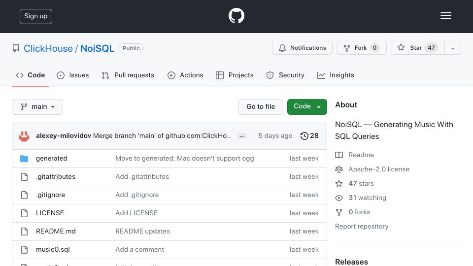Go to the Actions tab
The image size is (473, 266).
[x=185, y=75]
